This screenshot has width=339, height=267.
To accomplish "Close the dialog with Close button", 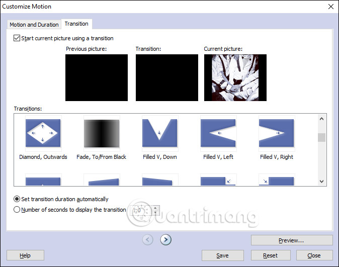I will (x=314, y=255).
